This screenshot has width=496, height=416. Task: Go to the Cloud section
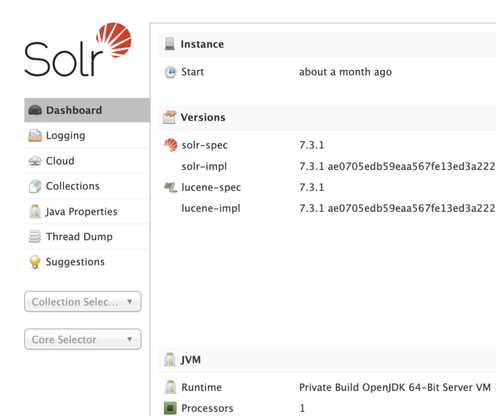(x=87, y=161)
